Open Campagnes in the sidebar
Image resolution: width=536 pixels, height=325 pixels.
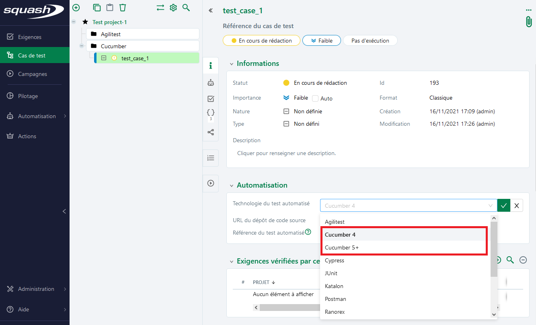32,74
